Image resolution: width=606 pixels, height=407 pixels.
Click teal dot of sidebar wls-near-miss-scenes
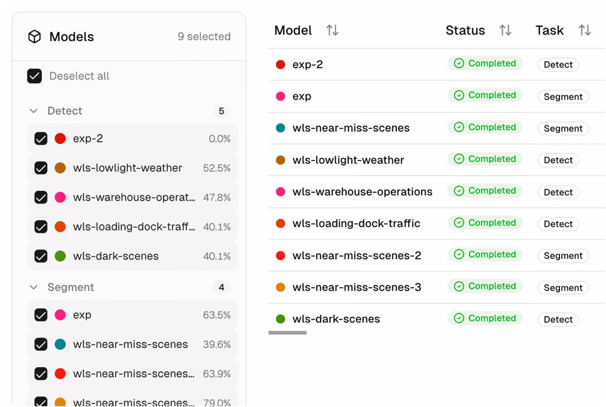(x=60, y=344)
